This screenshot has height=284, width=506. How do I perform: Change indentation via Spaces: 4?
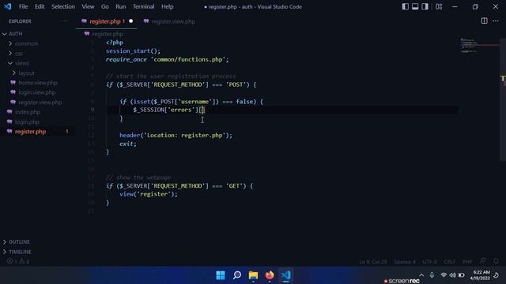pos(405,262)
